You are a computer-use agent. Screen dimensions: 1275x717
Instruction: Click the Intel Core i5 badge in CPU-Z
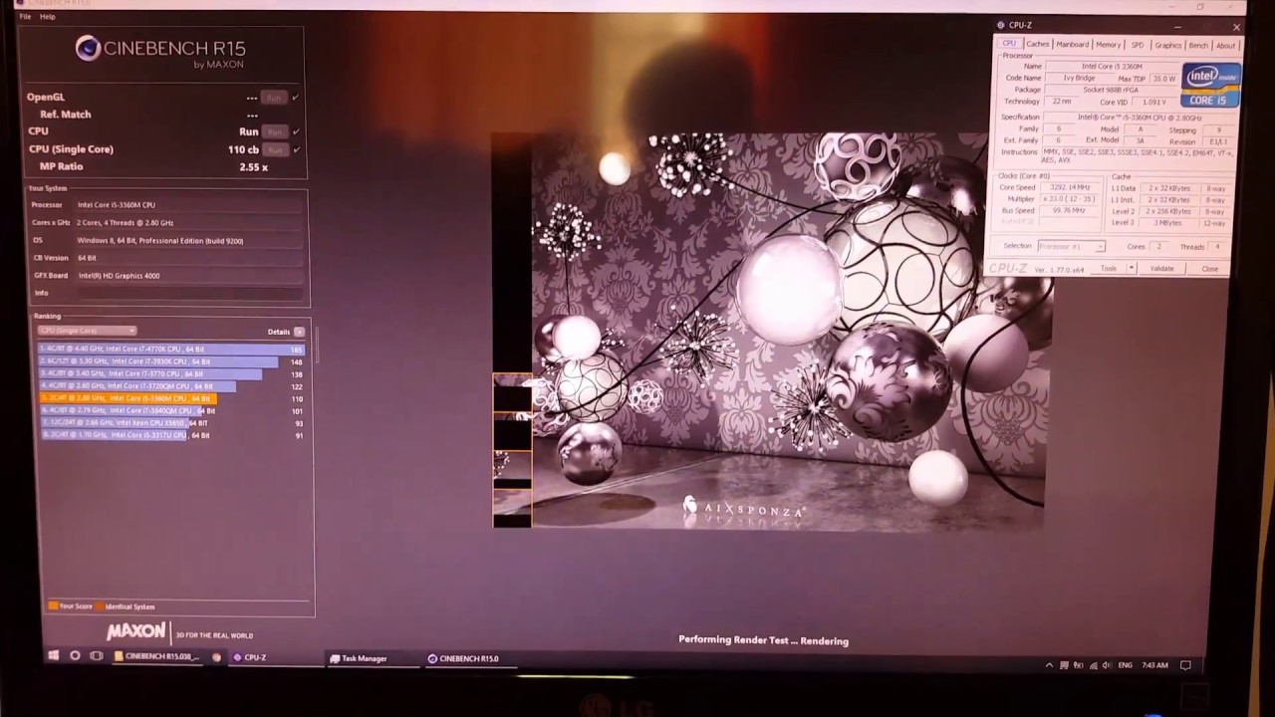point(1211,86)
